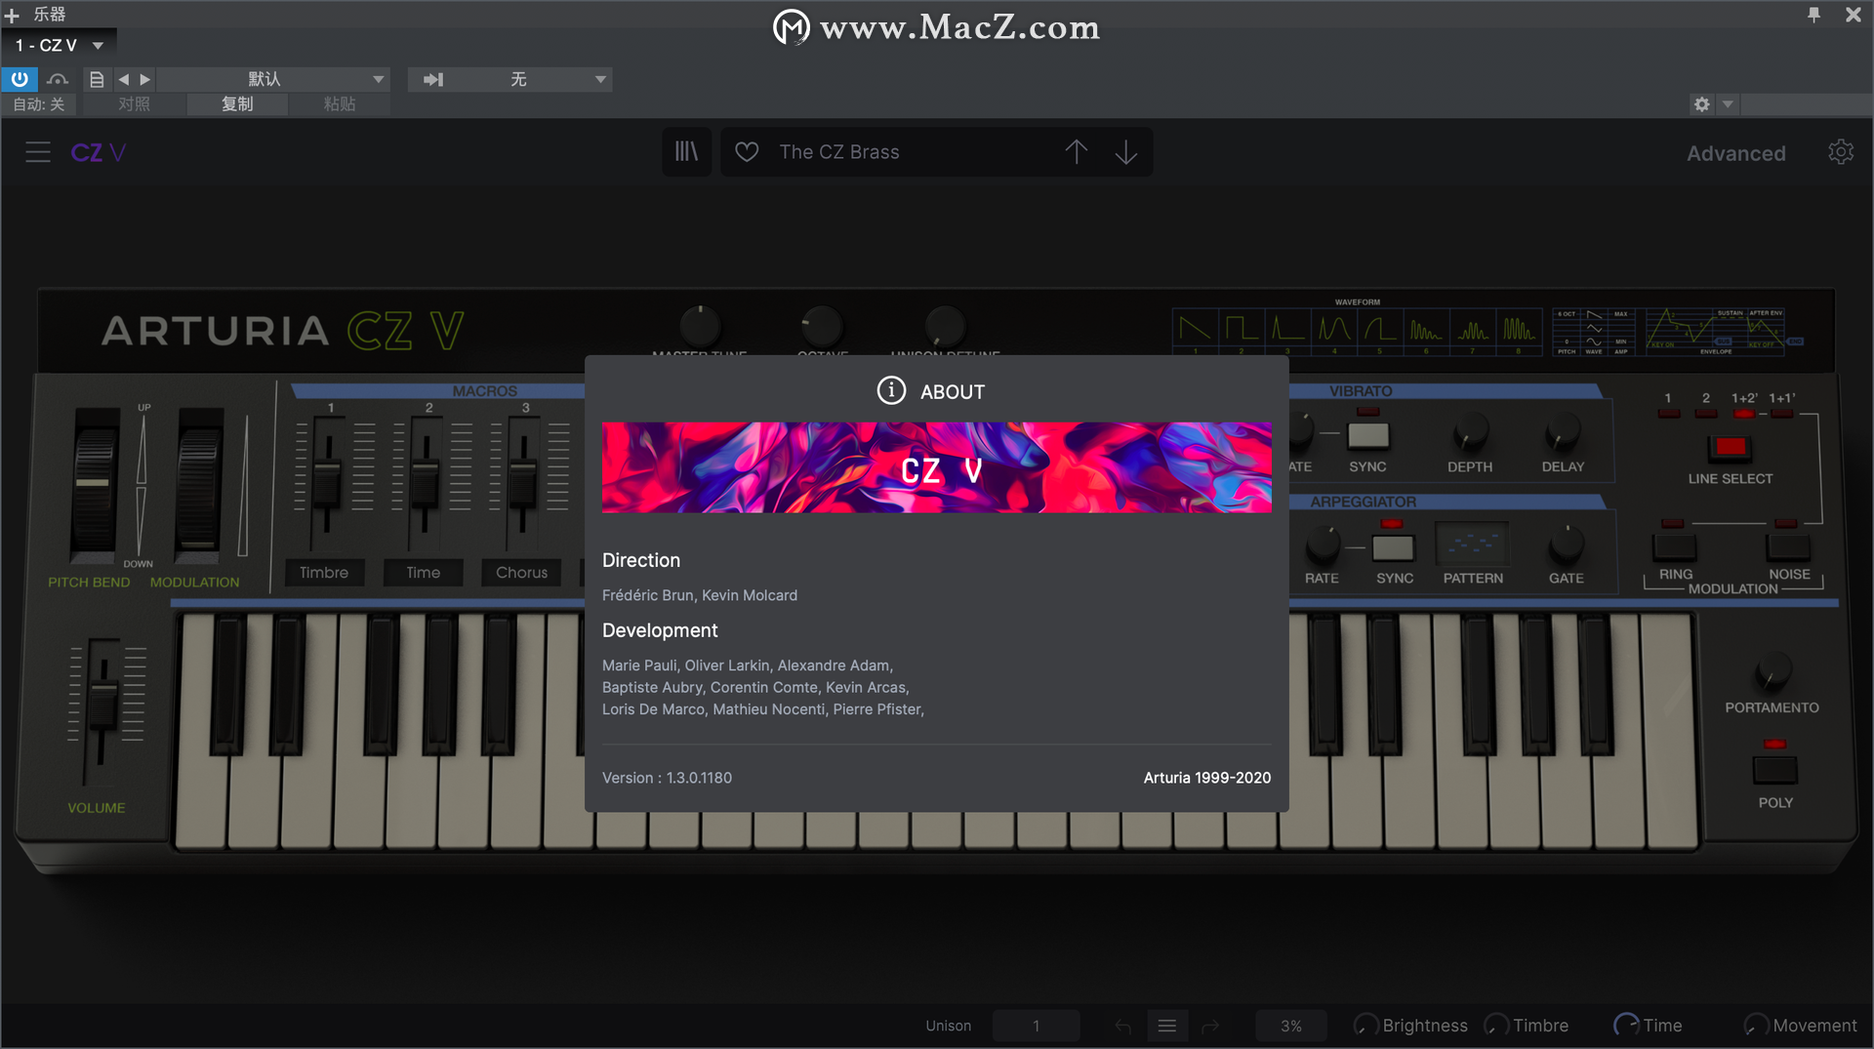Load next preset with down arrow
Screen dimensions: 1874x1049
pos(1125,152)
